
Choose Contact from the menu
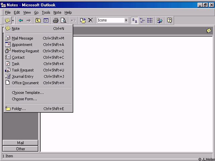pos(38,57)
